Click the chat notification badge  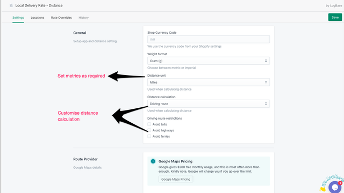pyautogui.click(x=340, y=183)
